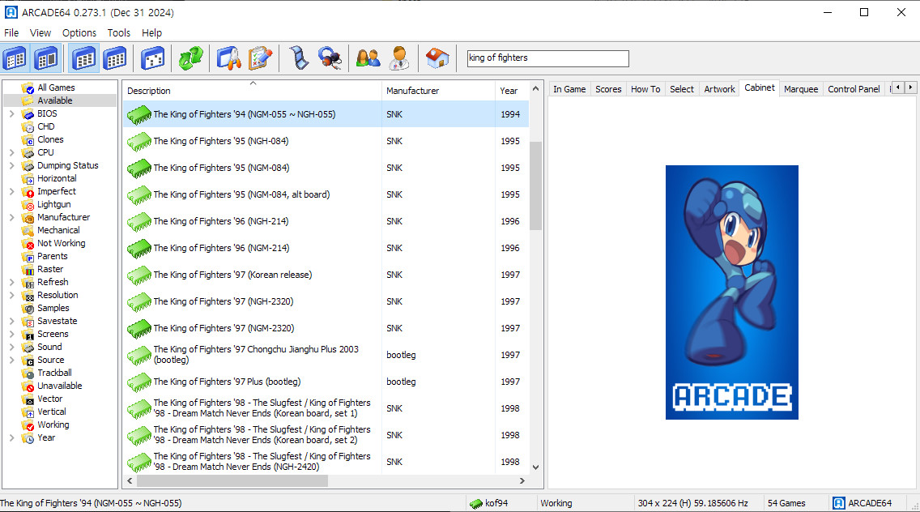Select the Vertical folder icon

point(28,412)
